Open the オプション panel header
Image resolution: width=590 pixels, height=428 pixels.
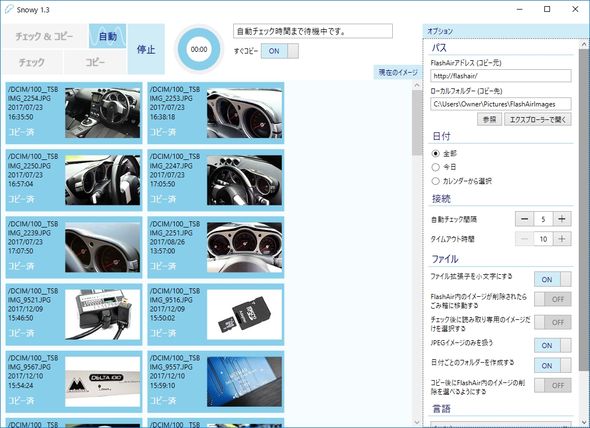click(x=506, y=31)
